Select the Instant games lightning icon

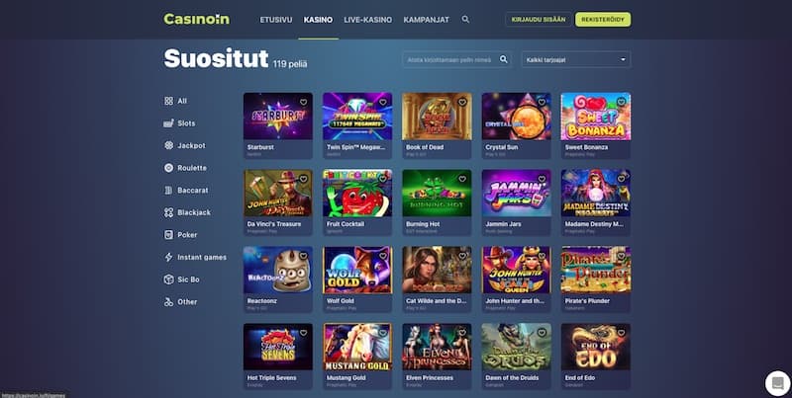click(168, 257)
